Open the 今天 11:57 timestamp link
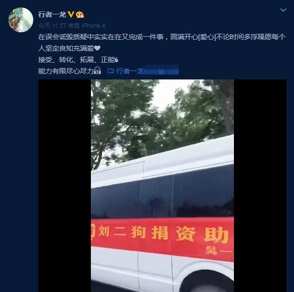This screenshot has height=292, width=294. pyautogui.click(x=52, y=26)
